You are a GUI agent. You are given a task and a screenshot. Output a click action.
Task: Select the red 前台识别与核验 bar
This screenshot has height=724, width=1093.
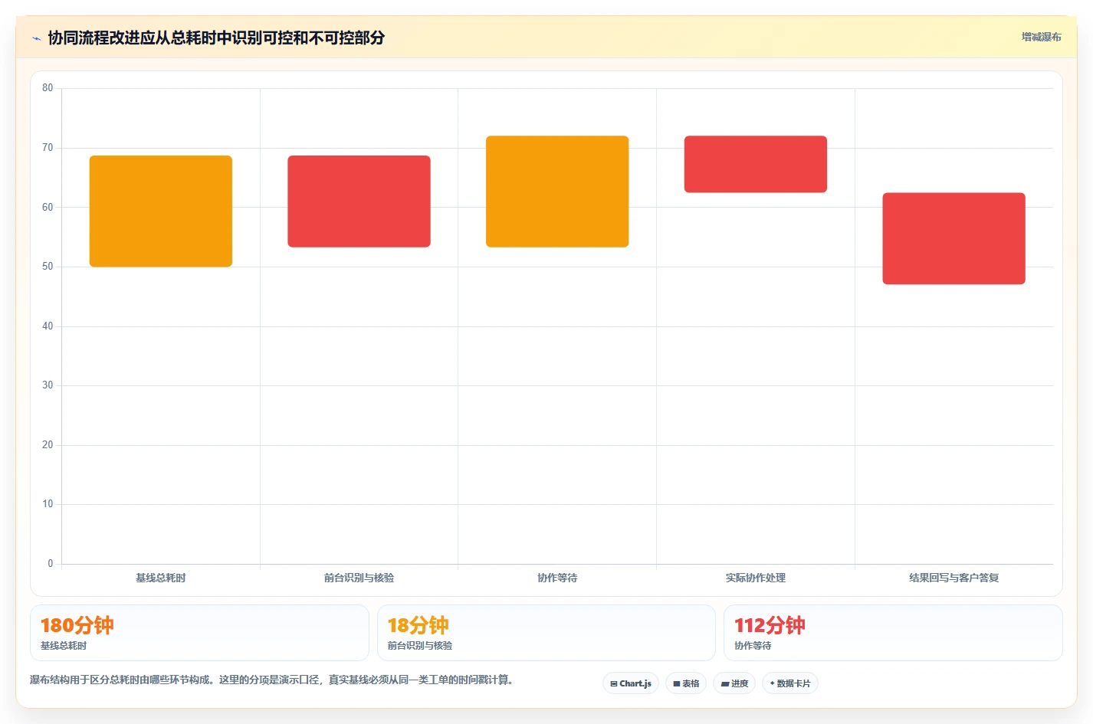[359, 201]
